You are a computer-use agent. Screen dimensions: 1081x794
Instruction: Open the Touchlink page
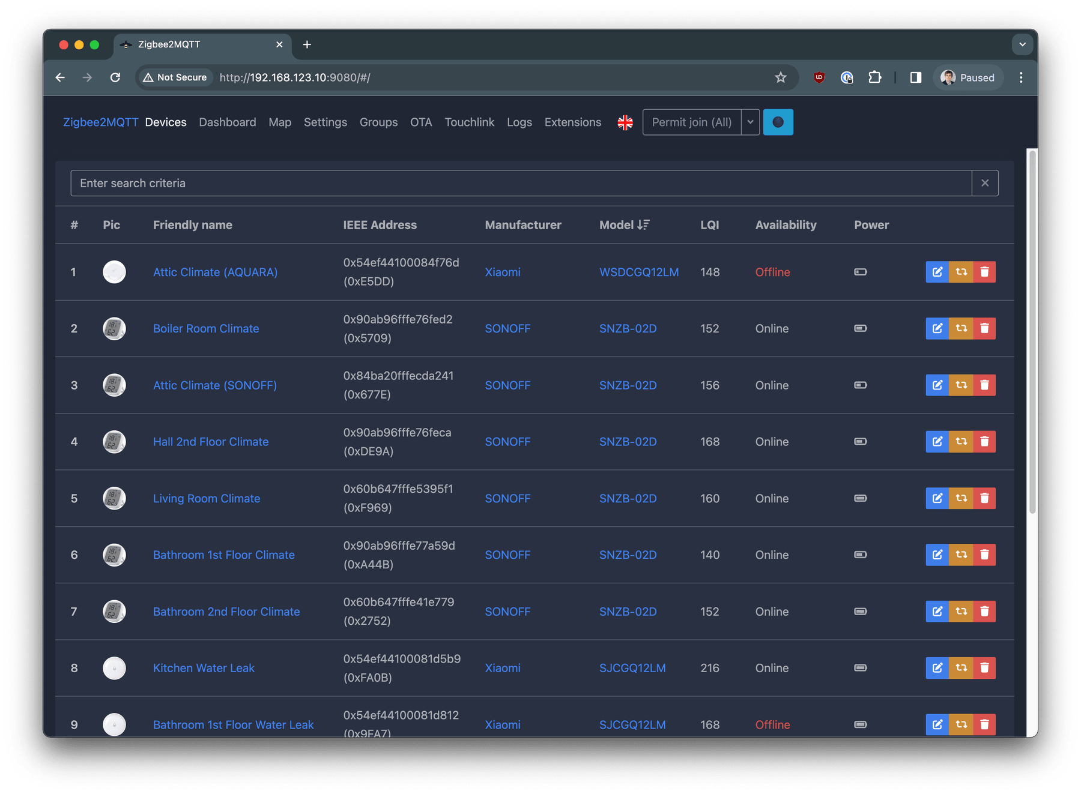[469, 122]
